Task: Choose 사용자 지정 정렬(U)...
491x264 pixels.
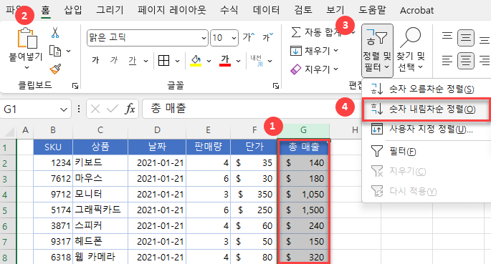Action: 426,129
